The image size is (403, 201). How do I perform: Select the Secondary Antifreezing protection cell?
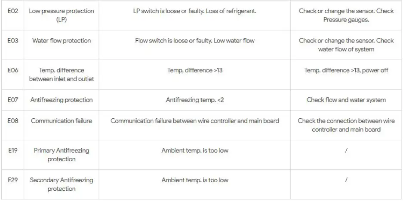[x=62, y=184]
